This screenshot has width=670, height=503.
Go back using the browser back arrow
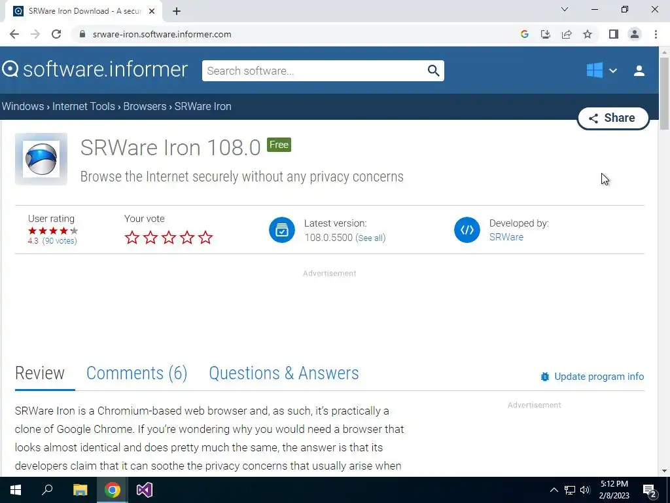click(x=14, y=34)
